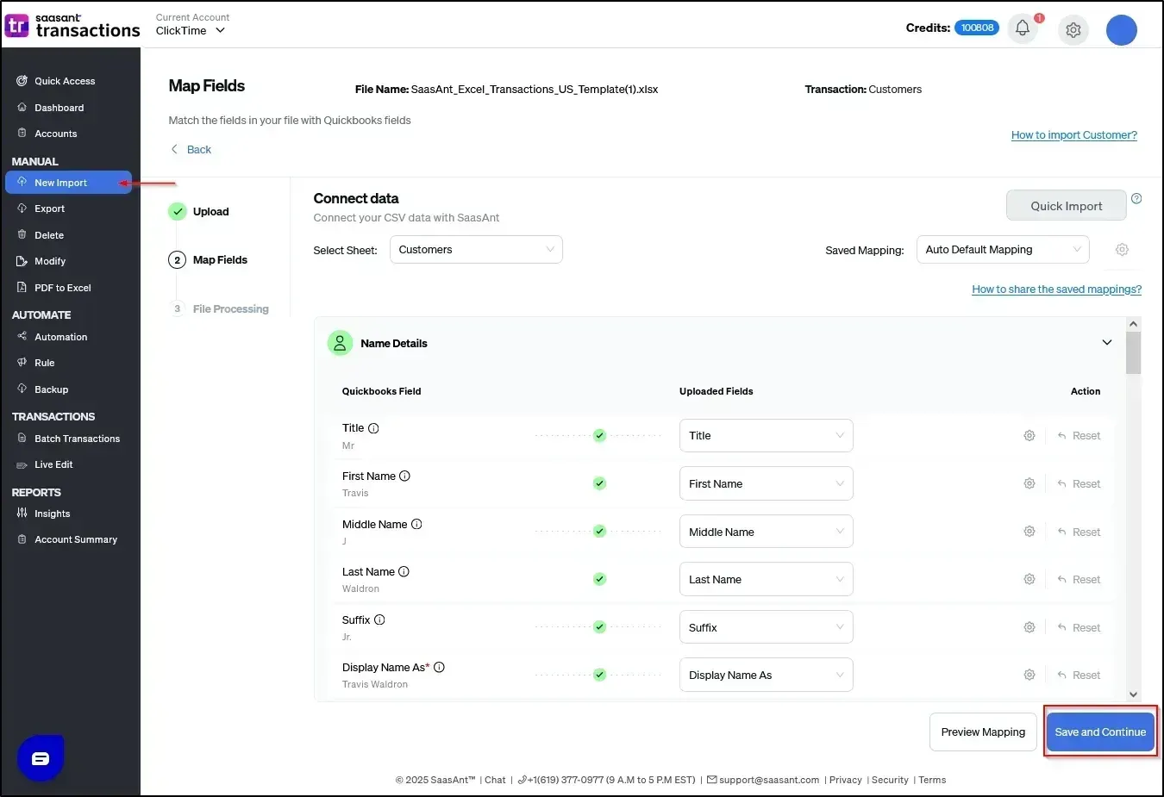
Task: Open the Current Account ClickTime dropdown
Action: click(191, 31)
